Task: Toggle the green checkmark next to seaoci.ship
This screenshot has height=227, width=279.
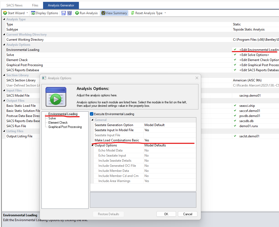Action: coord(235,106)
